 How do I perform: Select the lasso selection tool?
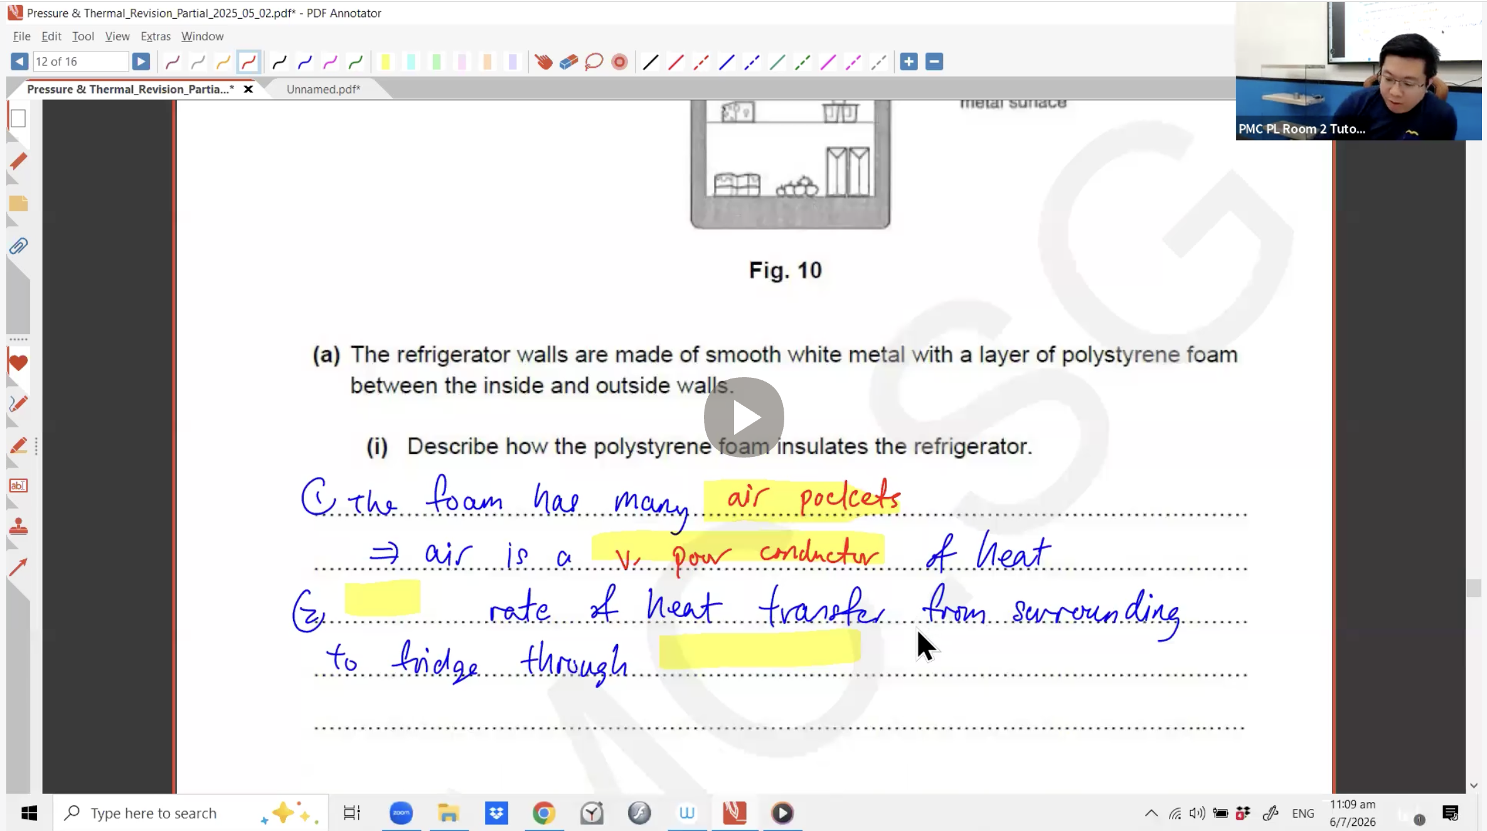point(594,62)
